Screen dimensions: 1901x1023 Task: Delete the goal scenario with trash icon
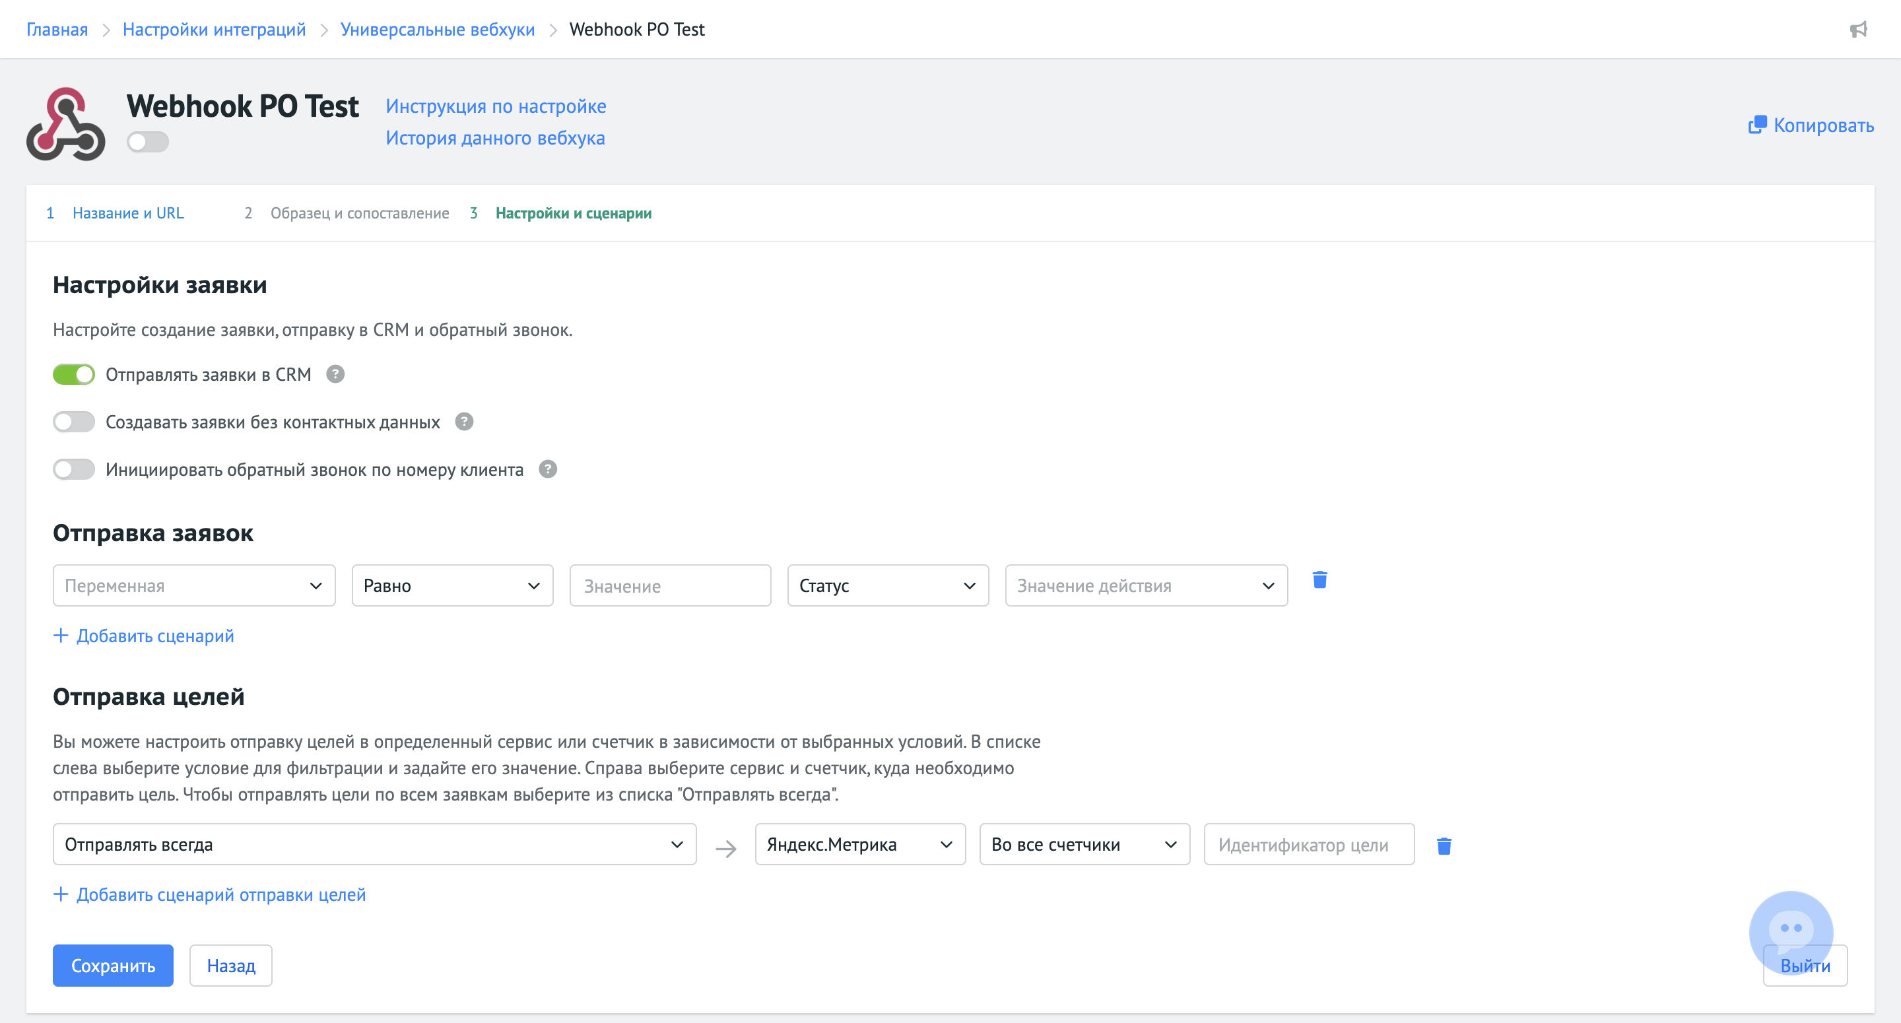(x=1444, y=846)
